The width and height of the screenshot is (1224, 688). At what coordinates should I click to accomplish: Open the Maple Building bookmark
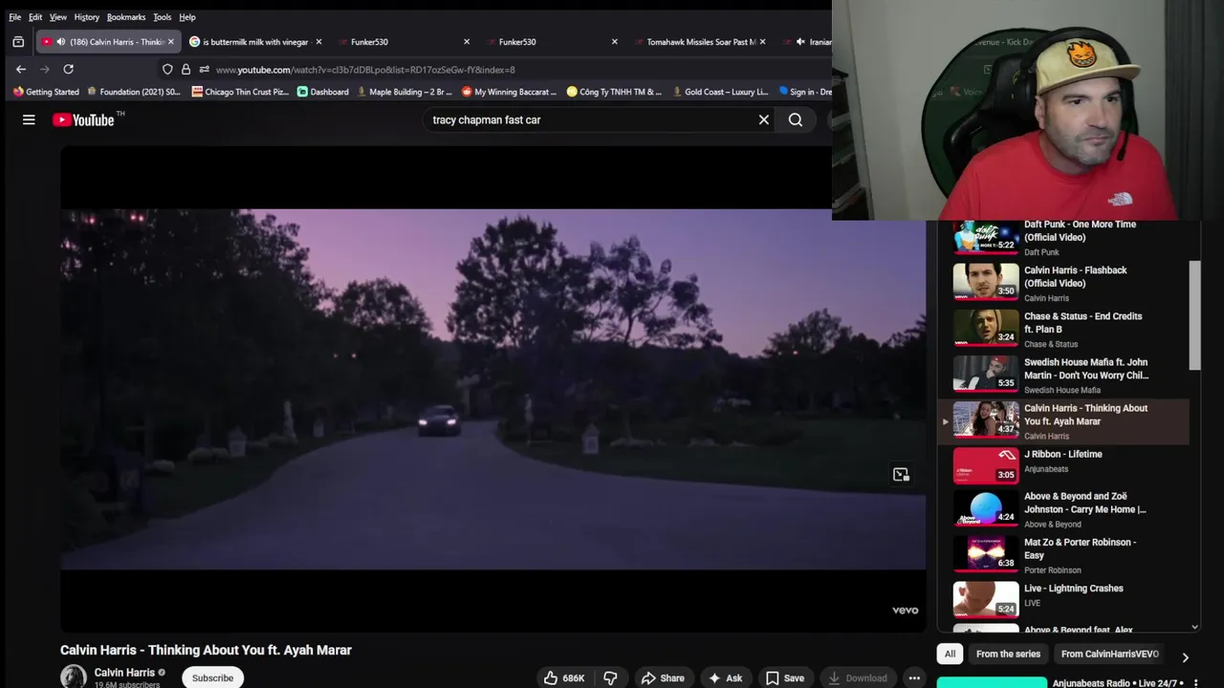404,92
